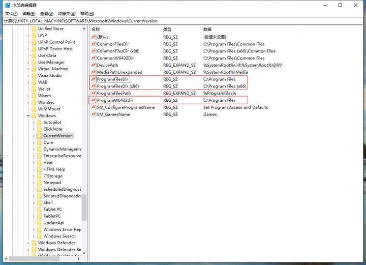Click the 'Set Program Access and Defaults' data cell
The image size is (366, 265).
(x=235, y=107)
